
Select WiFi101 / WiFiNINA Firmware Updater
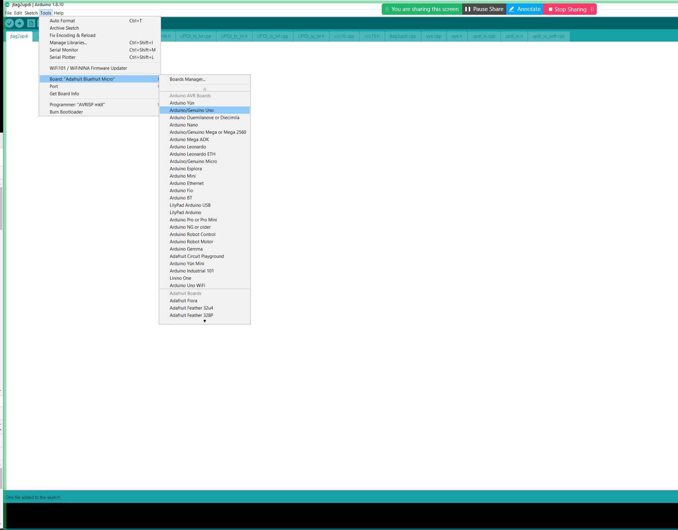click(x=100, y=68)
